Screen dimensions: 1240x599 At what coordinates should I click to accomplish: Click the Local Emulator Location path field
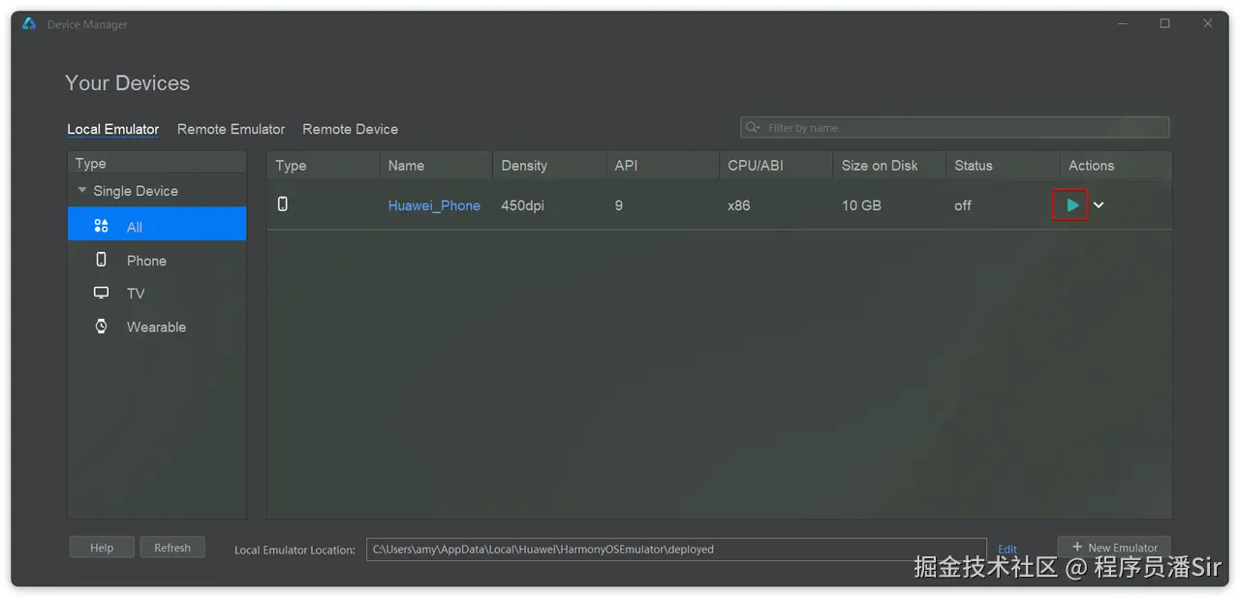tap(676, 550)
